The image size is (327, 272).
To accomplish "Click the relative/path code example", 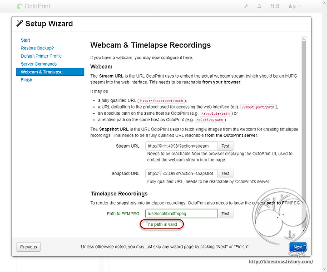I will point(209,120).
